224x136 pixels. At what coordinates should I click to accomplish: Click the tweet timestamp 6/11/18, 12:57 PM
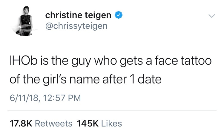click(45, 97)
